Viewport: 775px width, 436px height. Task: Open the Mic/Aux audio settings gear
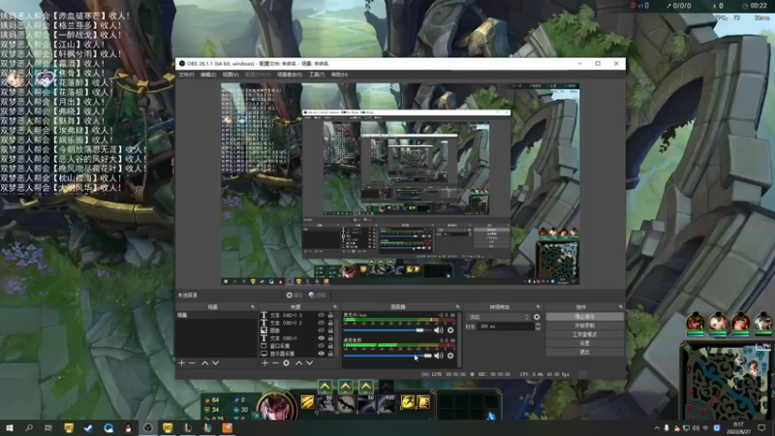point(450,329)
